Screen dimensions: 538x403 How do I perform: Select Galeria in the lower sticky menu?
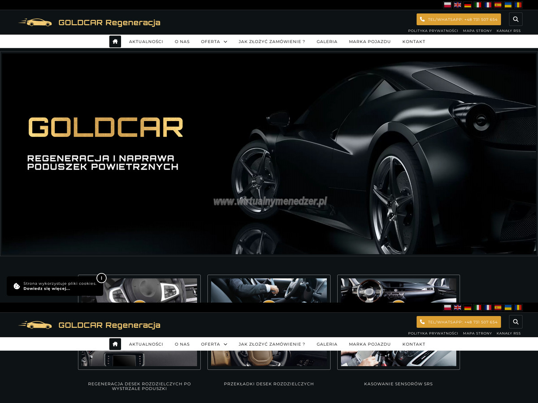327,344
